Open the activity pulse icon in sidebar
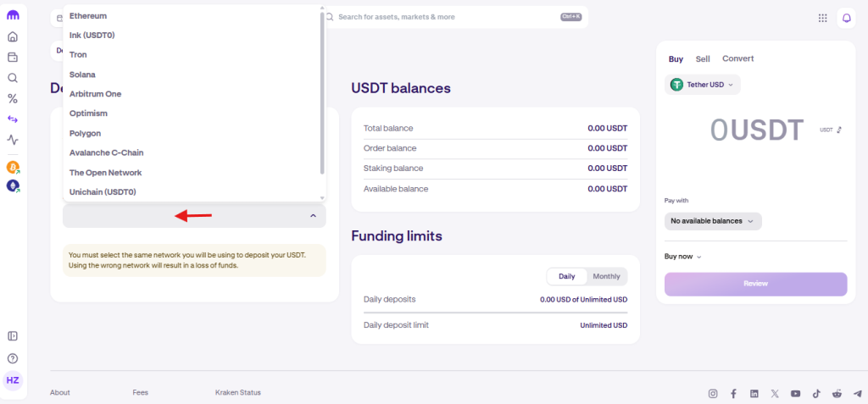The image size is (868, 404). coord(13,140)
